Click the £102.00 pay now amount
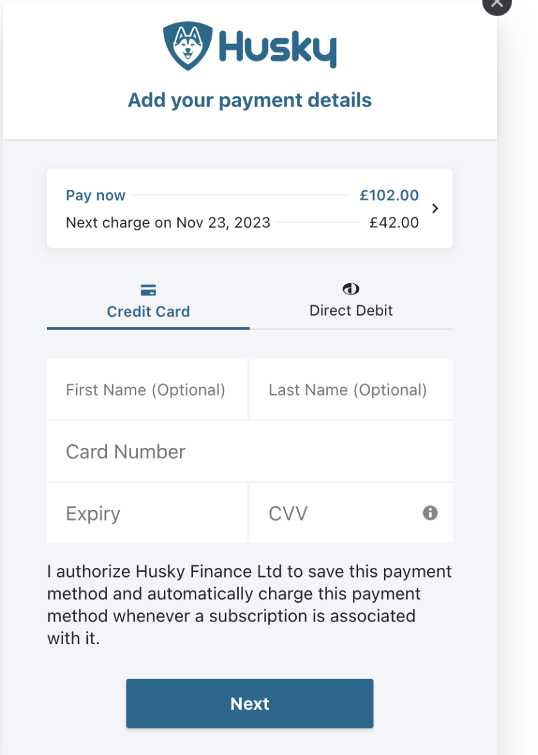 click(389, 196)
